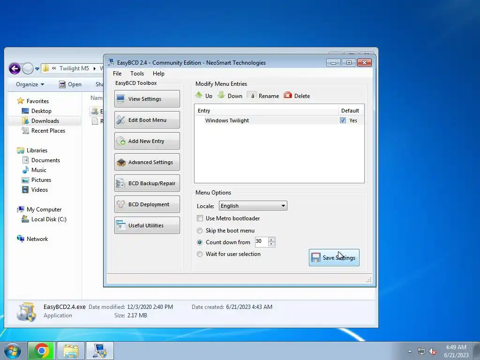Screen dimensions: 480x360
Task: Open the Organize dropdown in Explorer
Action: click(x=30, y=84)
